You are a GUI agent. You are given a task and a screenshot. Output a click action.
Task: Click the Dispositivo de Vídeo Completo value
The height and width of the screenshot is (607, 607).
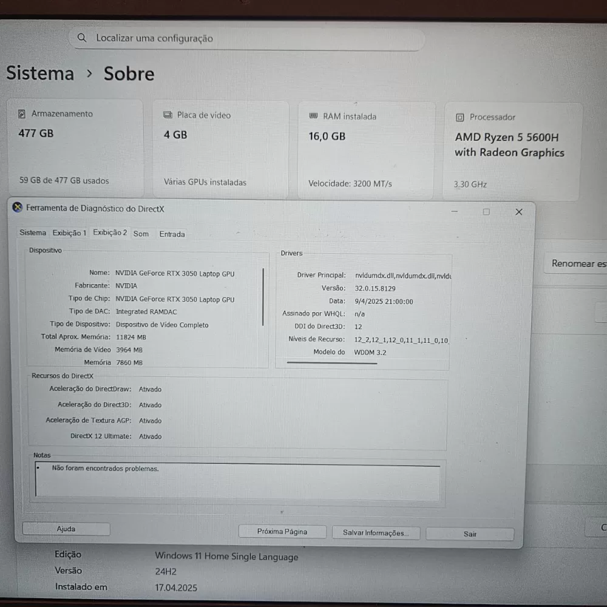pyautogui.click(x=162, y=325)
